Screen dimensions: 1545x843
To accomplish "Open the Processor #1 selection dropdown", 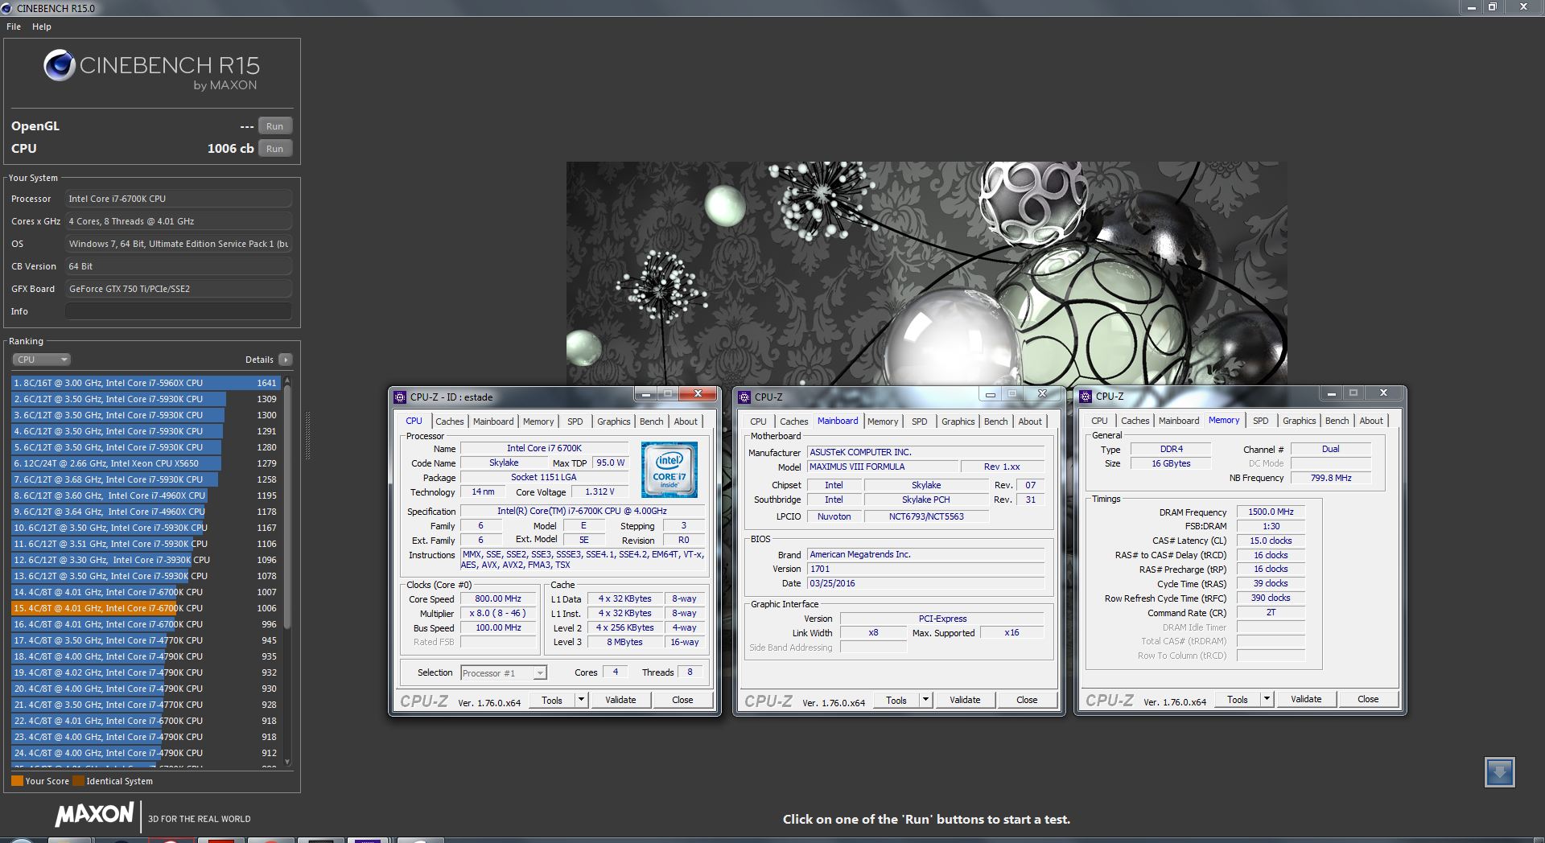I will coord(504,672).
